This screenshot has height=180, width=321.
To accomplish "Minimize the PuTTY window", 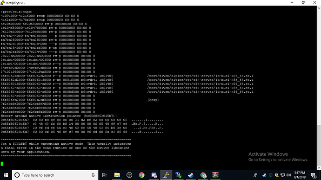I will (292, 3).
